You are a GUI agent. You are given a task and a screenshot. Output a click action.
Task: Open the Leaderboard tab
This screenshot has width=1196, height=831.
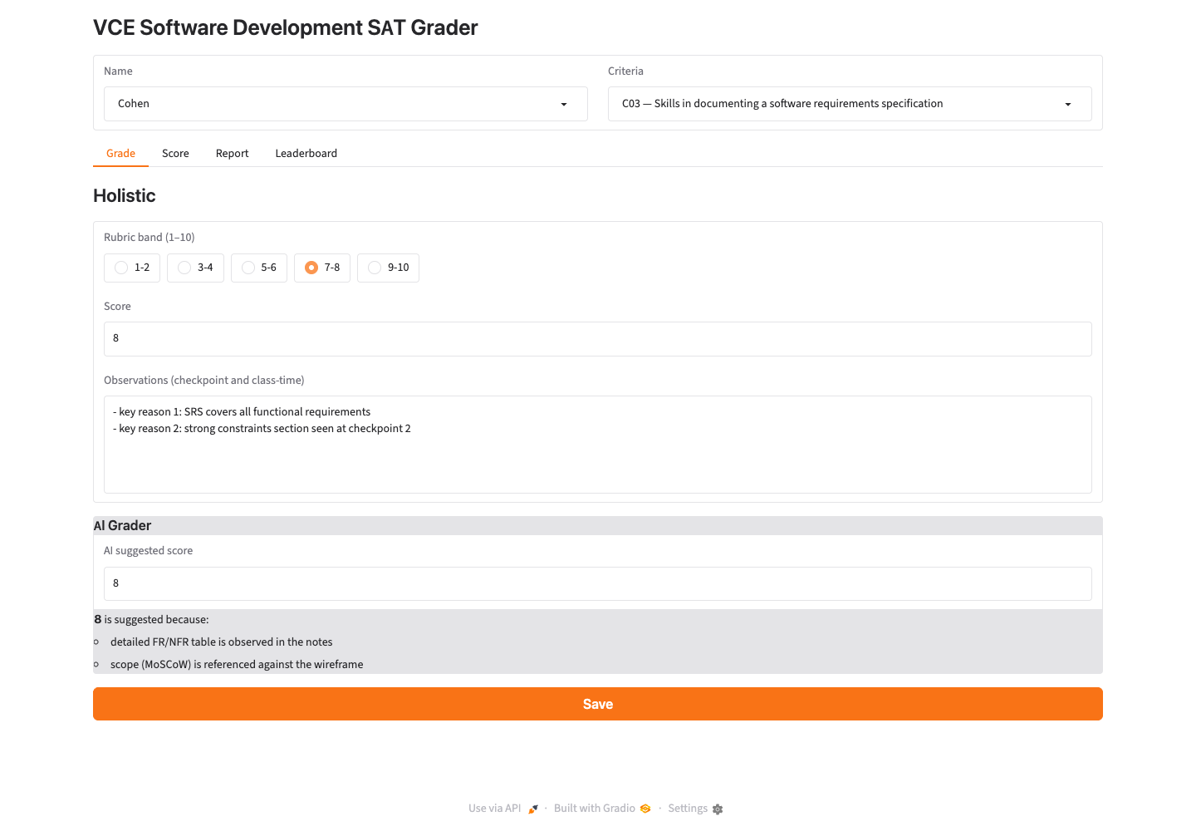pos(306,154)
